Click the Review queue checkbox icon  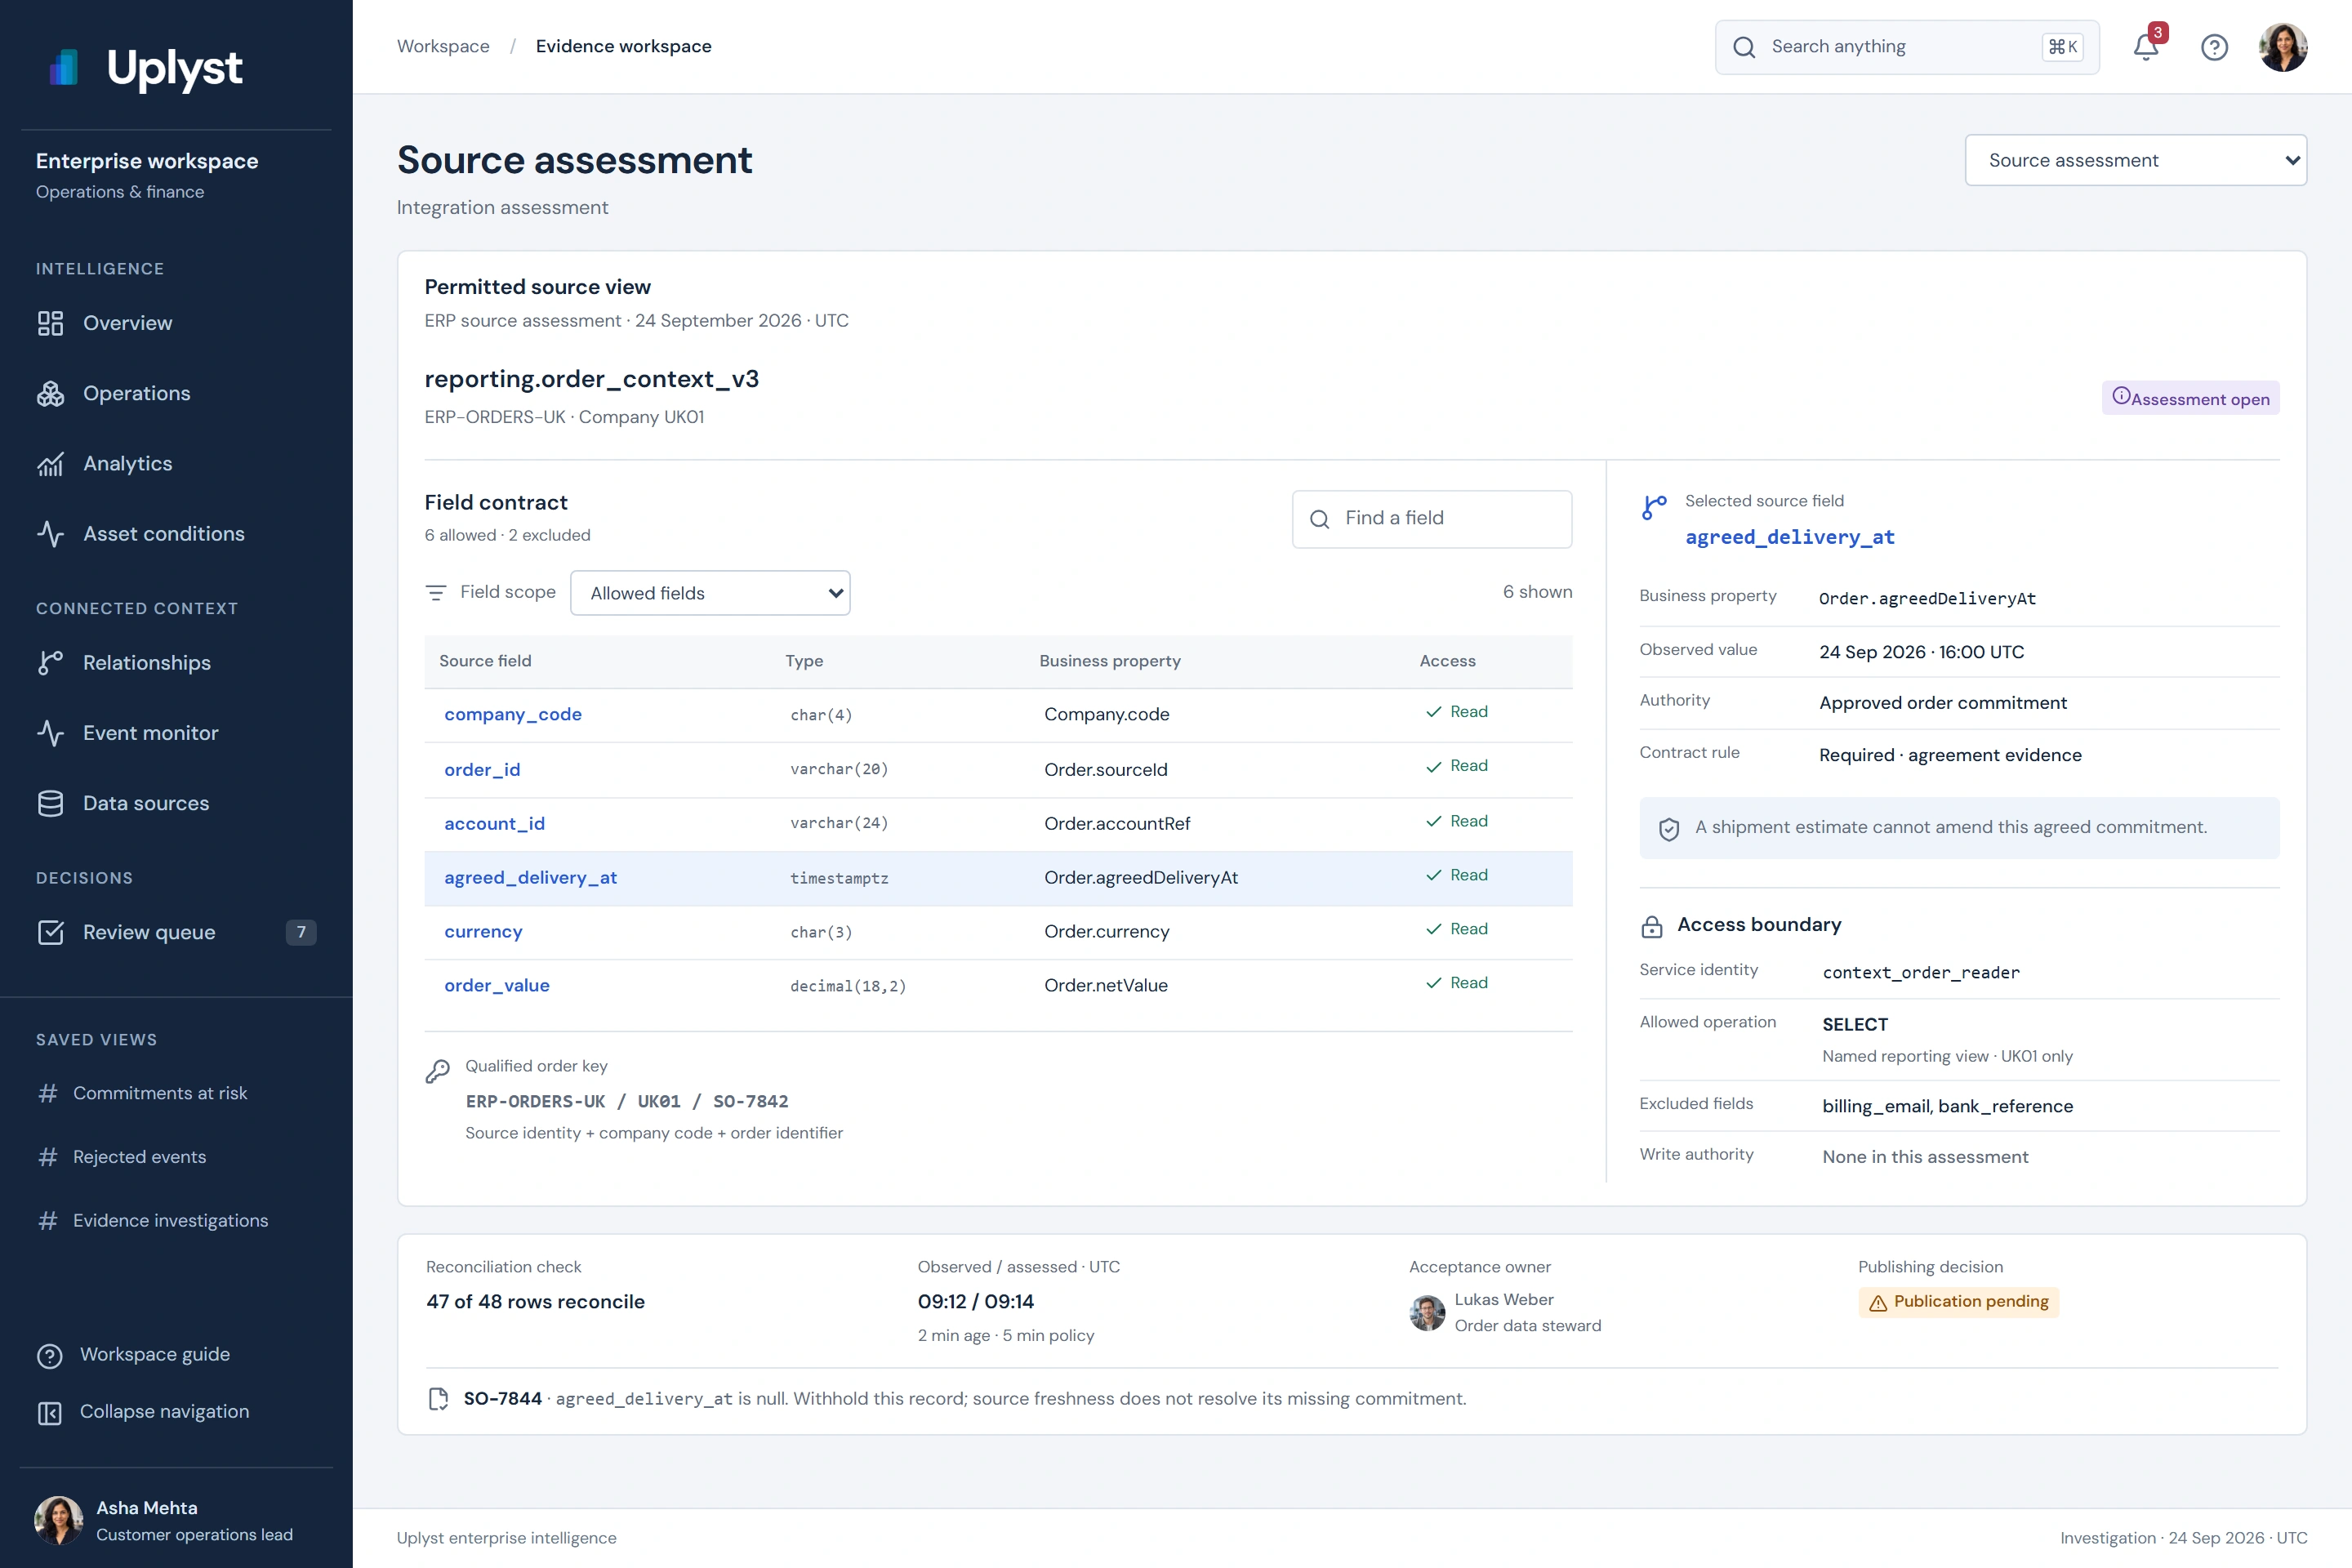(x=50, y=932)
